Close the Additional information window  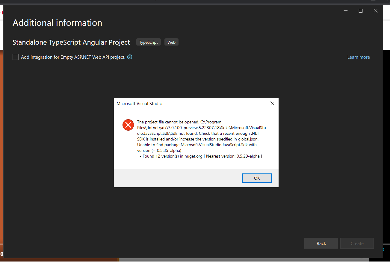[x=376, y=11]
